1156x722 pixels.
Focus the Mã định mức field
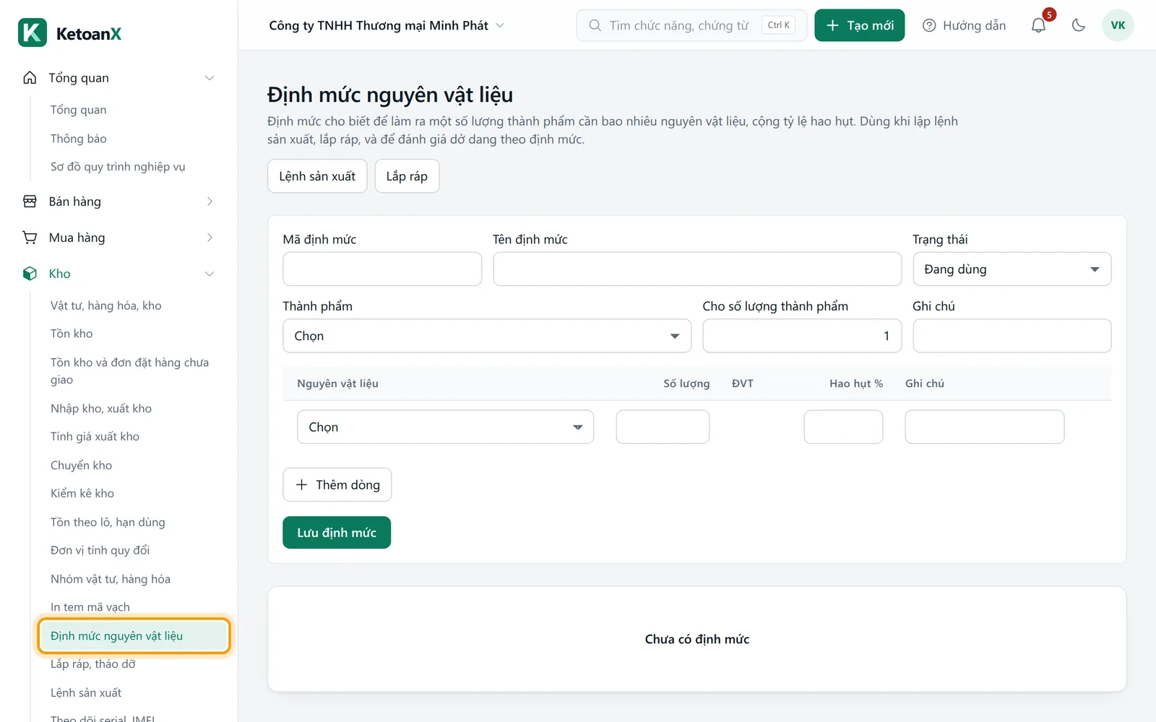(382, 269)
